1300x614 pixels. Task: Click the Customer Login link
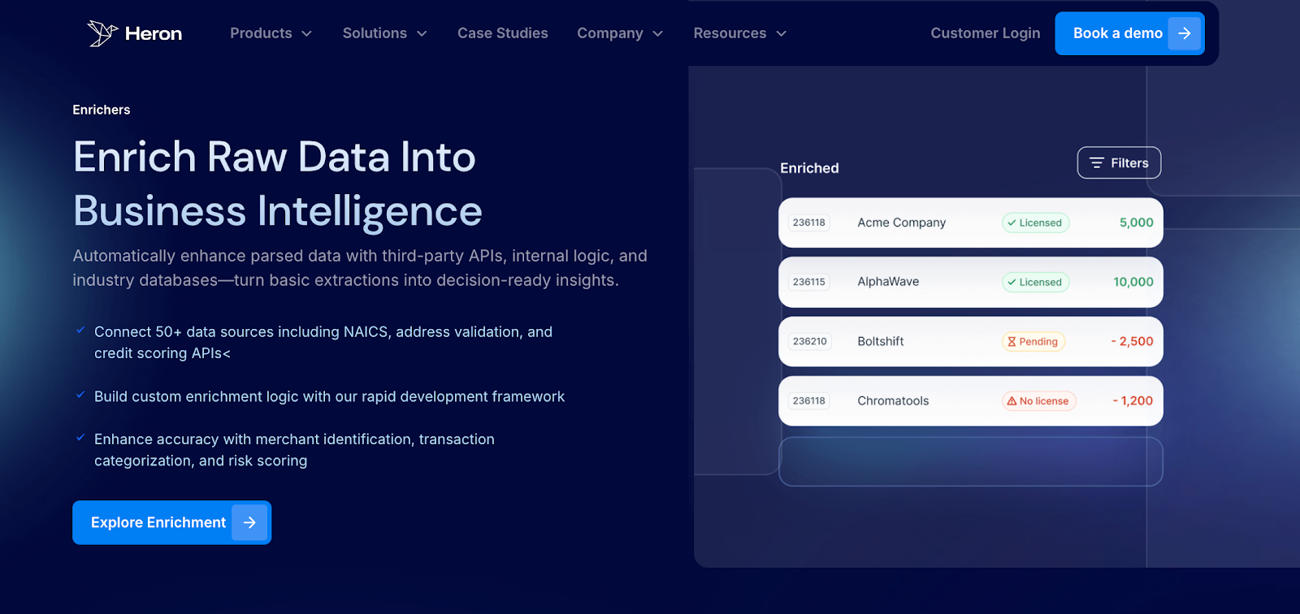pyautogui.click(x=985, y=33)
